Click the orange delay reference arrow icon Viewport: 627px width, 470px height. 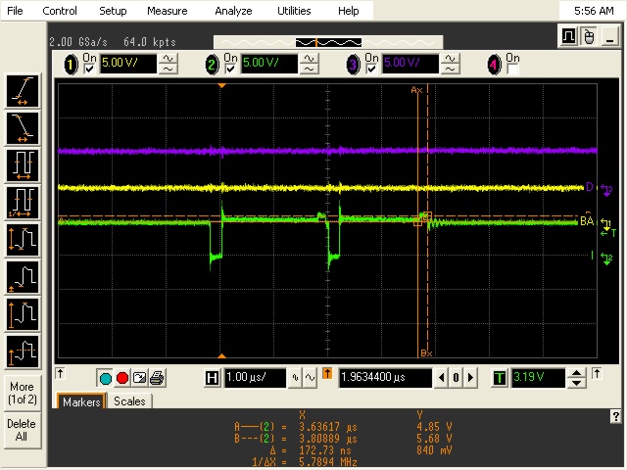pyautogui.click(x=327, y=374)
